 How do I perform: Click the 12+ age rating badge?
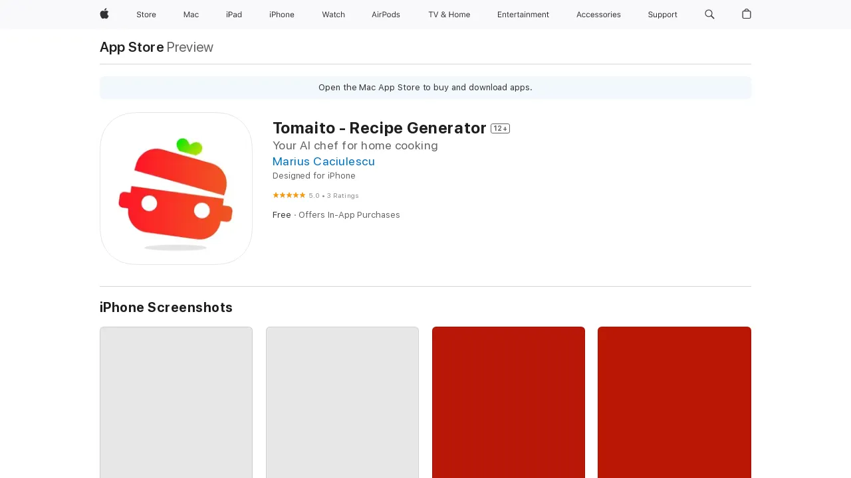(500, 129)
